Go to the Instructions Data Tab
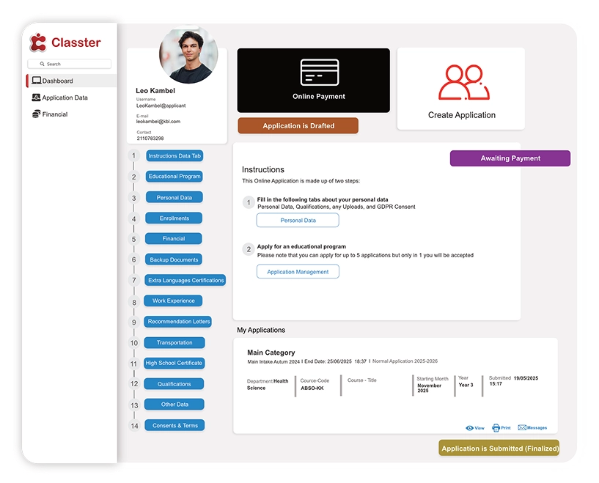The height and width of the screenshot is (483, 599). (x=174, y=156)
